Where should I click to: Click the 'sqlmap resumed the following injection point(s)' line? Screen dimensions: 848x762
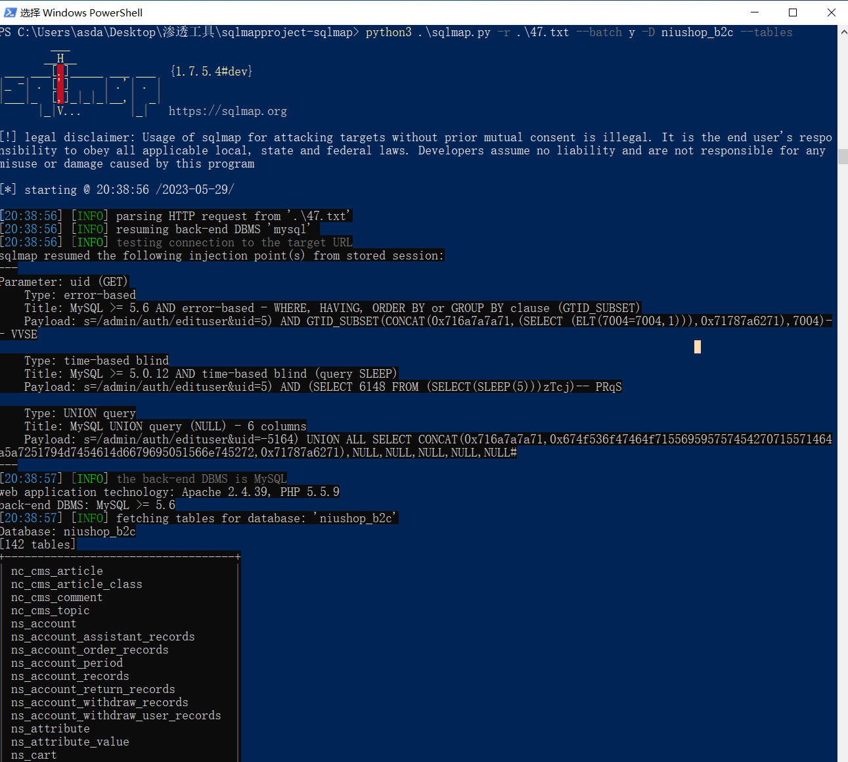[222, 256]
